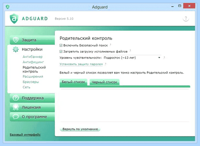
Task: Close the Adguard window
Action: click(x=189, y=6)
